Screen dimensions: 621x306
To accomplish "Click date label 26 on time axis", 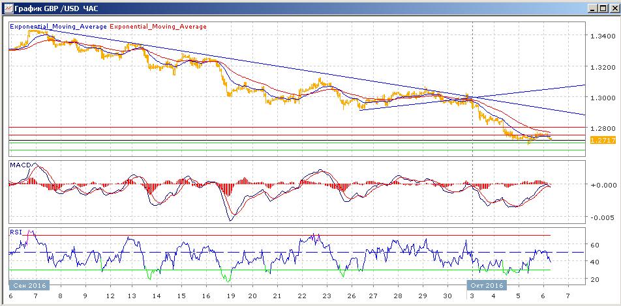I will click(x=350, y=296).
